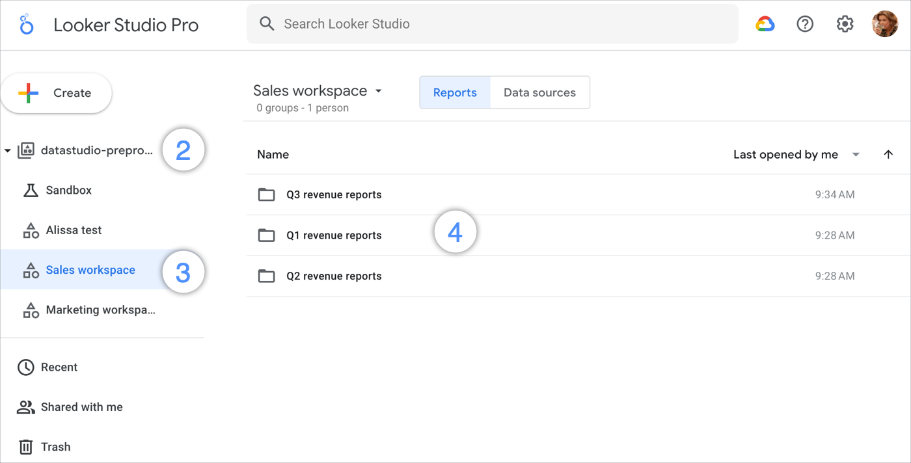The height and width of the screenshot is (463, 911).
Task: Select the Reports tab
Action: 455,92
